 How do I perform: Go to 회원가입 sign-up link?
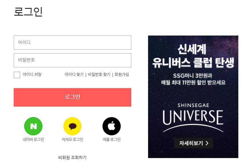[x=122, y=74]
